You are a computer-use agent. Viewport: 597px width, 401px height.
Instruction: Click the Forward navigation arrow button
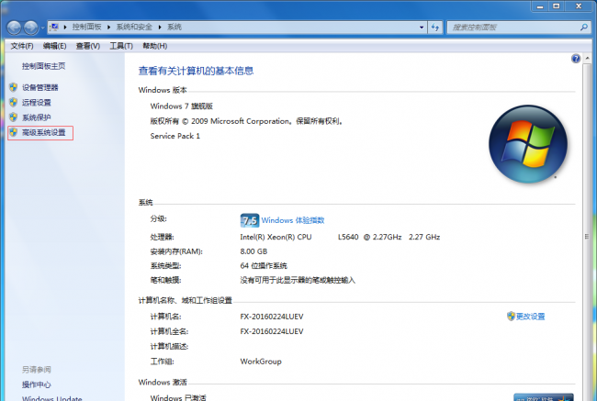point(31,28)
